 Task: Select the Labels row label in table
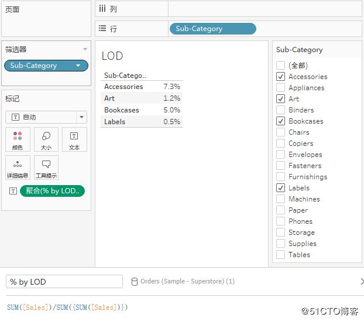coord(115,122)
